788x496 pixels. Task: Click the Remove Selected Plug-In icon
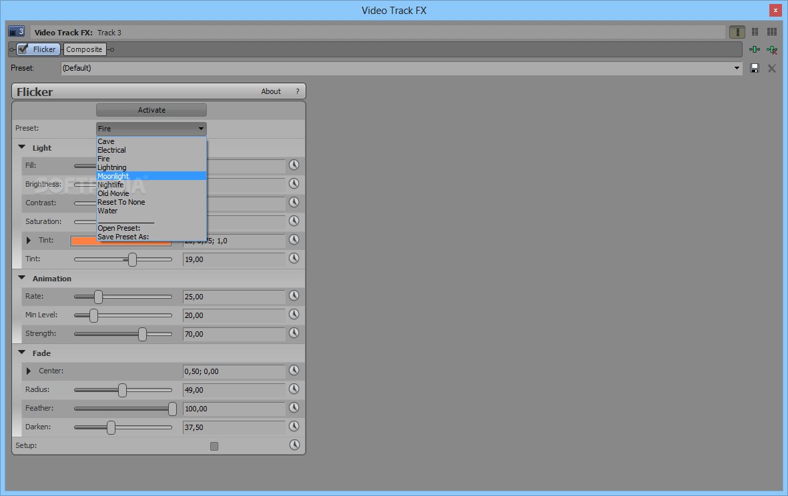point(772,50)
